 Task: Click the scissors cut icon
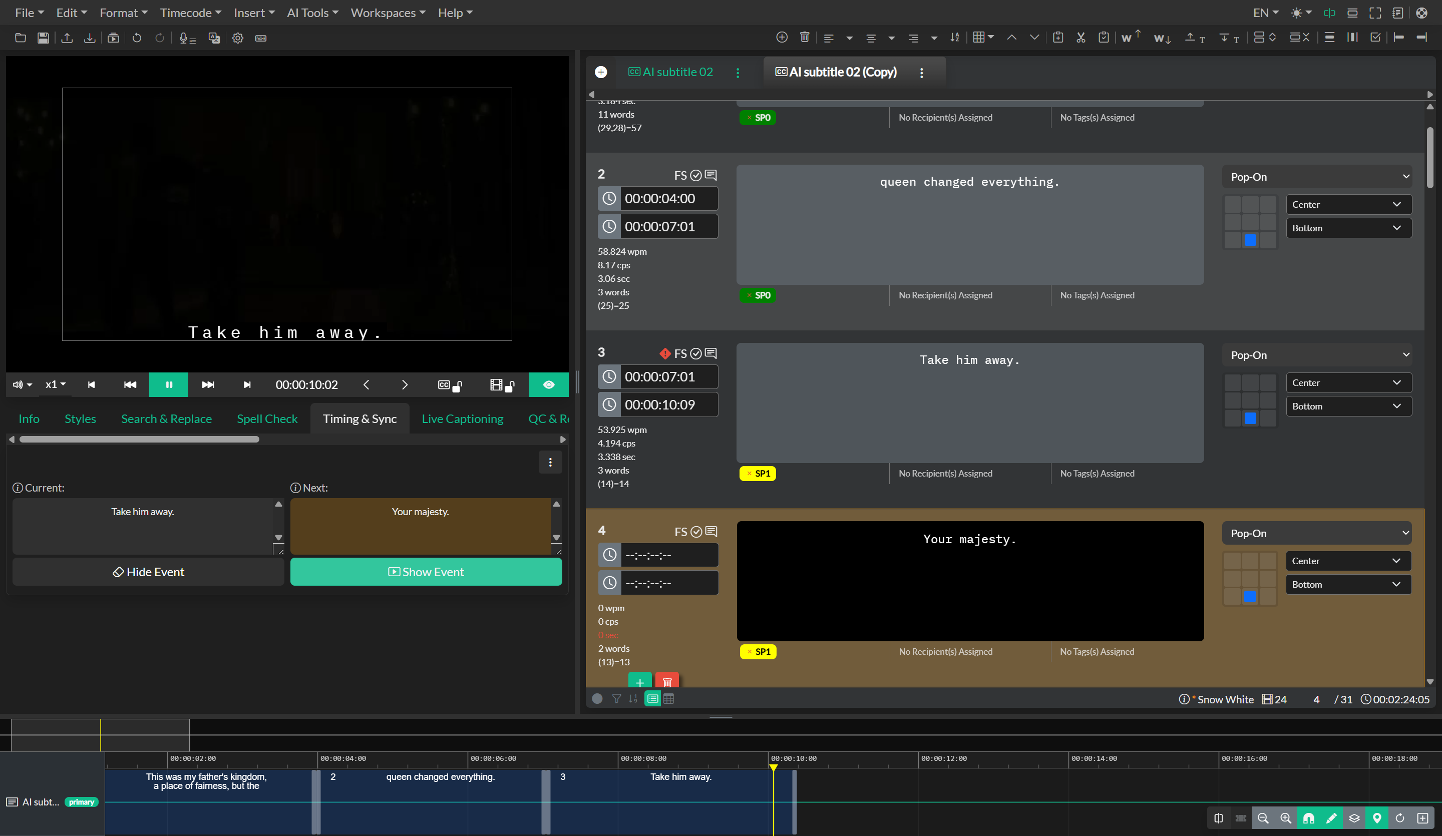[1080, 37]
